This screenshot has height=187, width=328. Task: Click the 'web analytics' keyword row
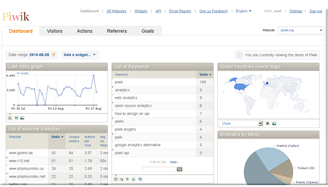(x=162, y=98)
